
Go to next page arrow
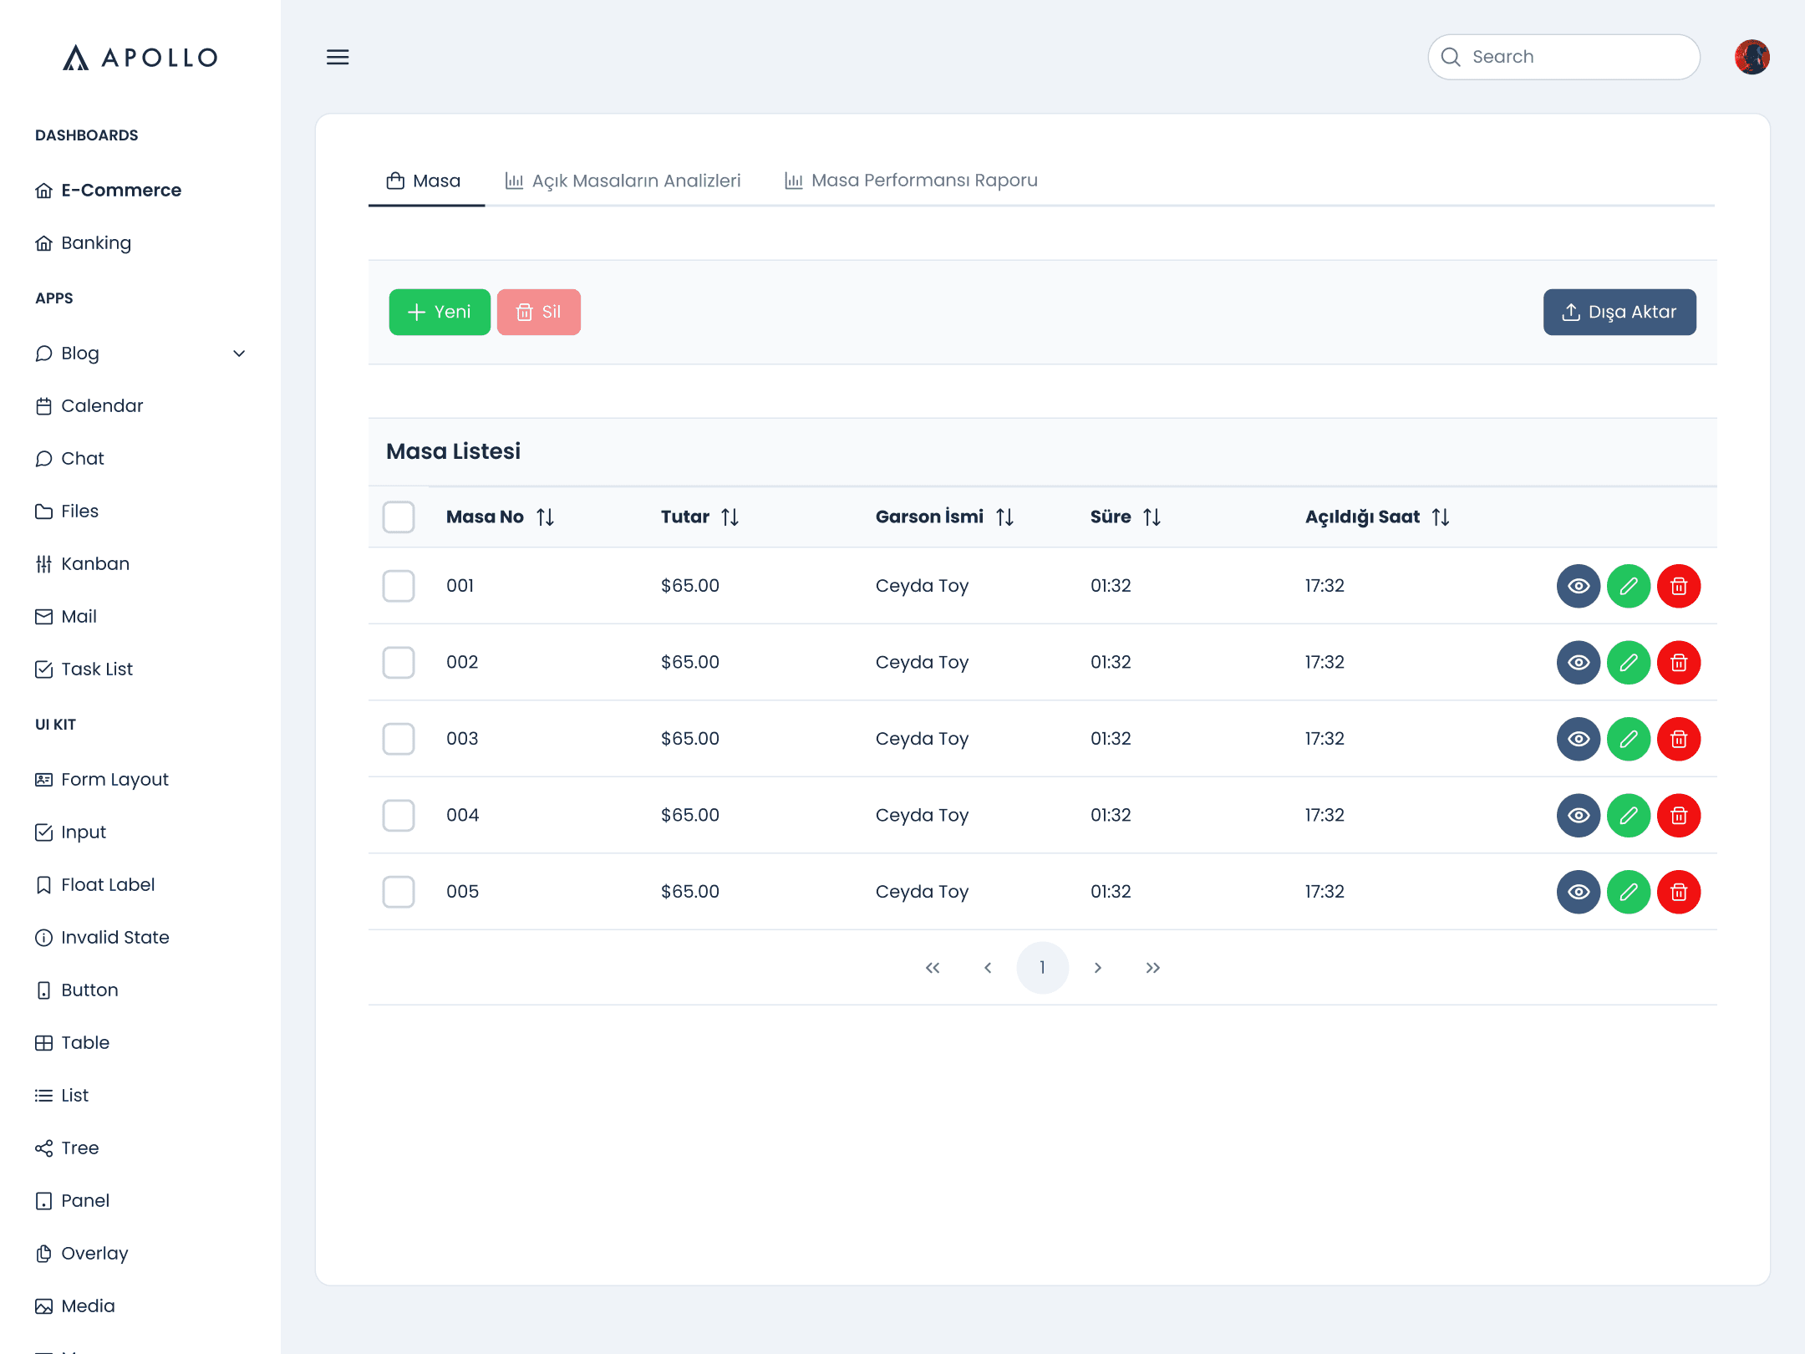1098,968
